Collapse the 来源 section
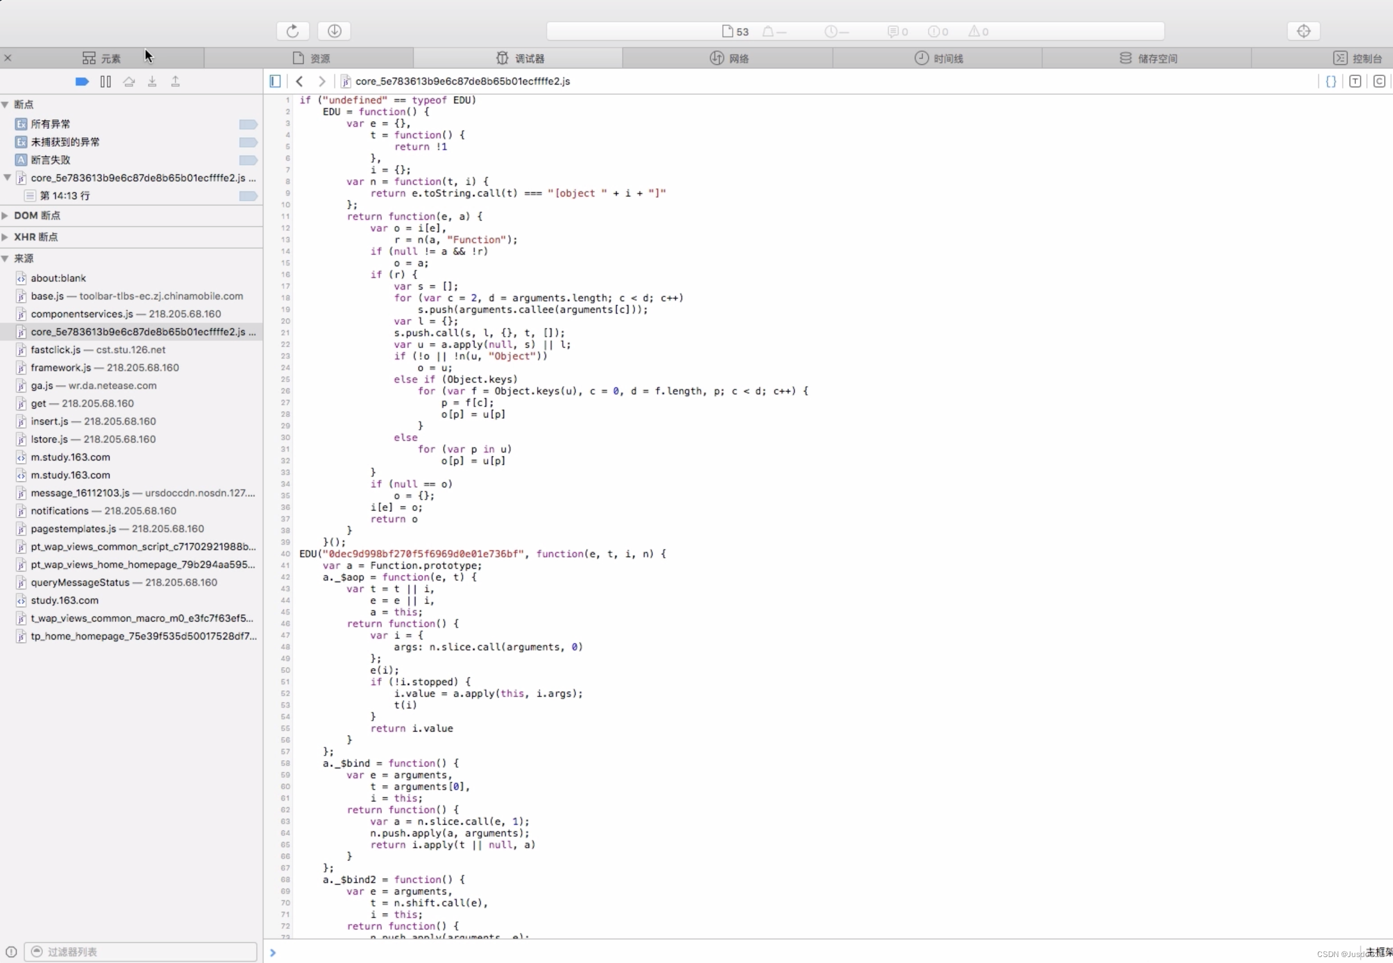Image resolution: width=1393 pixels, height=963 pixels. [x=5, y=258]
